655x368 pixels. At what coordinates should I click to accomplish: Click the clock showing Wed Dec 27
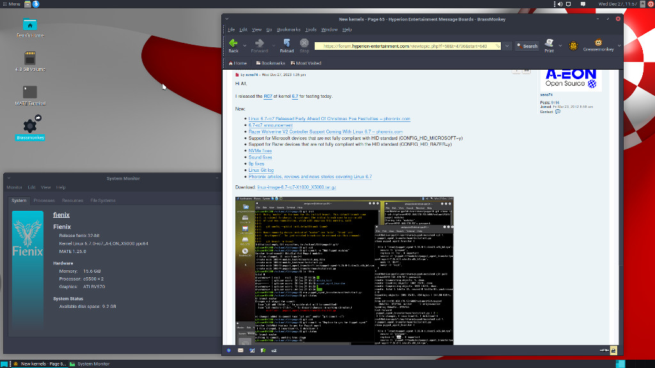tap(617, 4)
